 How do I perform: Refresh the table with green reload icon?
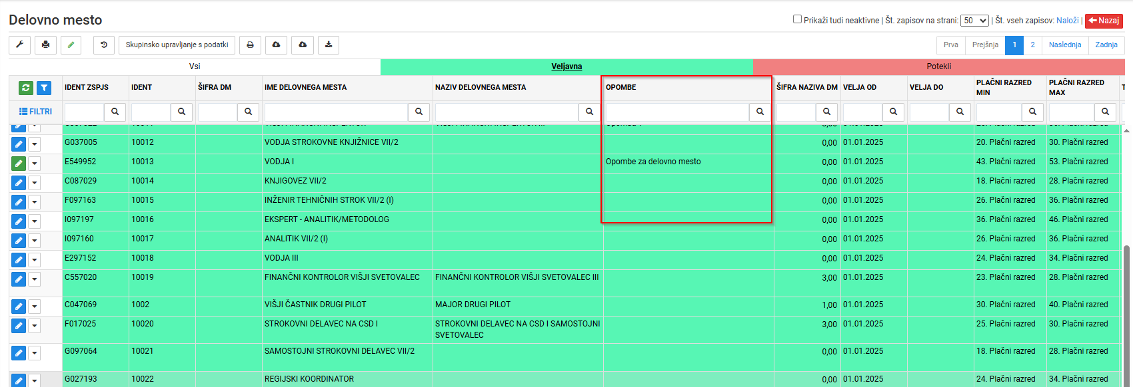point(26,88)
